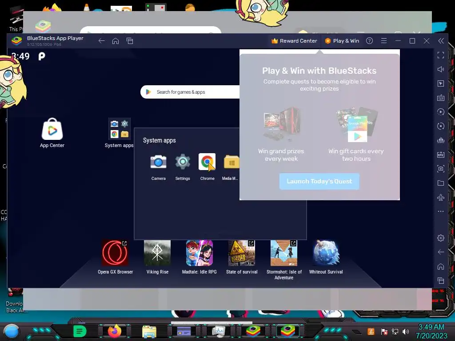Click the P notification icon in status bar
This screenshot has height=341, width=455.
click(x=42, y=56)
